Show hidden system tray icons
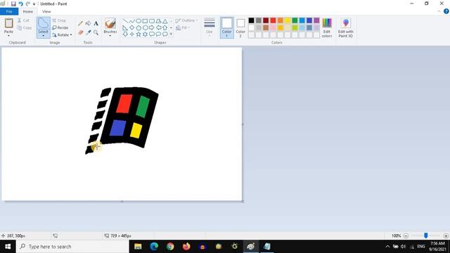This screenshot has height=253, width=450. tap(387, 247)
